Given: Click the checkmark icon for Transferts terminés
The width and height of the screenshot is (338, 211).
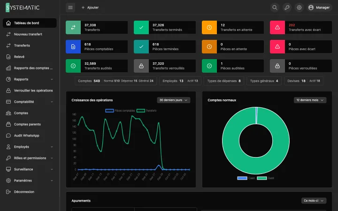Looking at the screenshot, I should coord(141,27).
